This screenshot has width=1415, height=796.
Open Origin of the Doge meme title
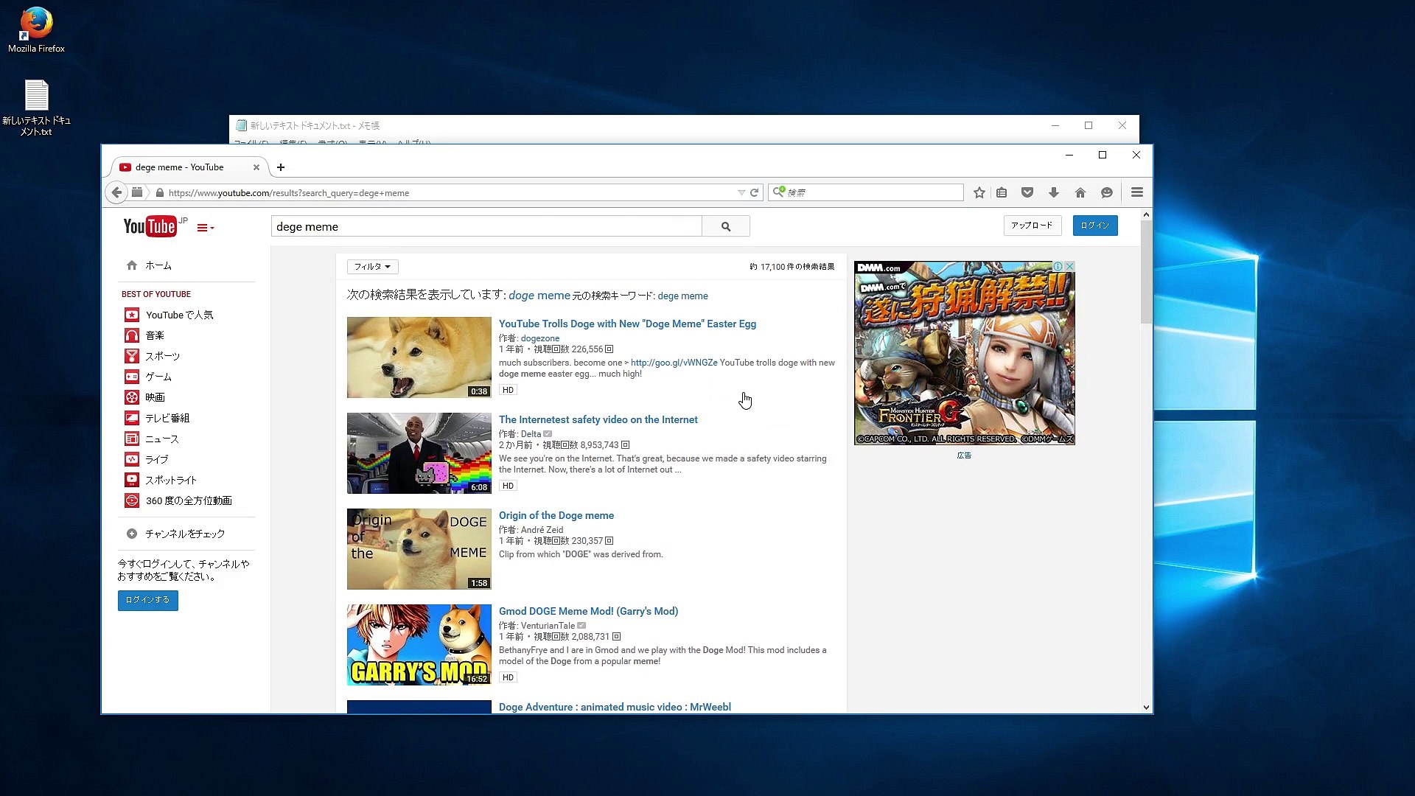(556, 515)
